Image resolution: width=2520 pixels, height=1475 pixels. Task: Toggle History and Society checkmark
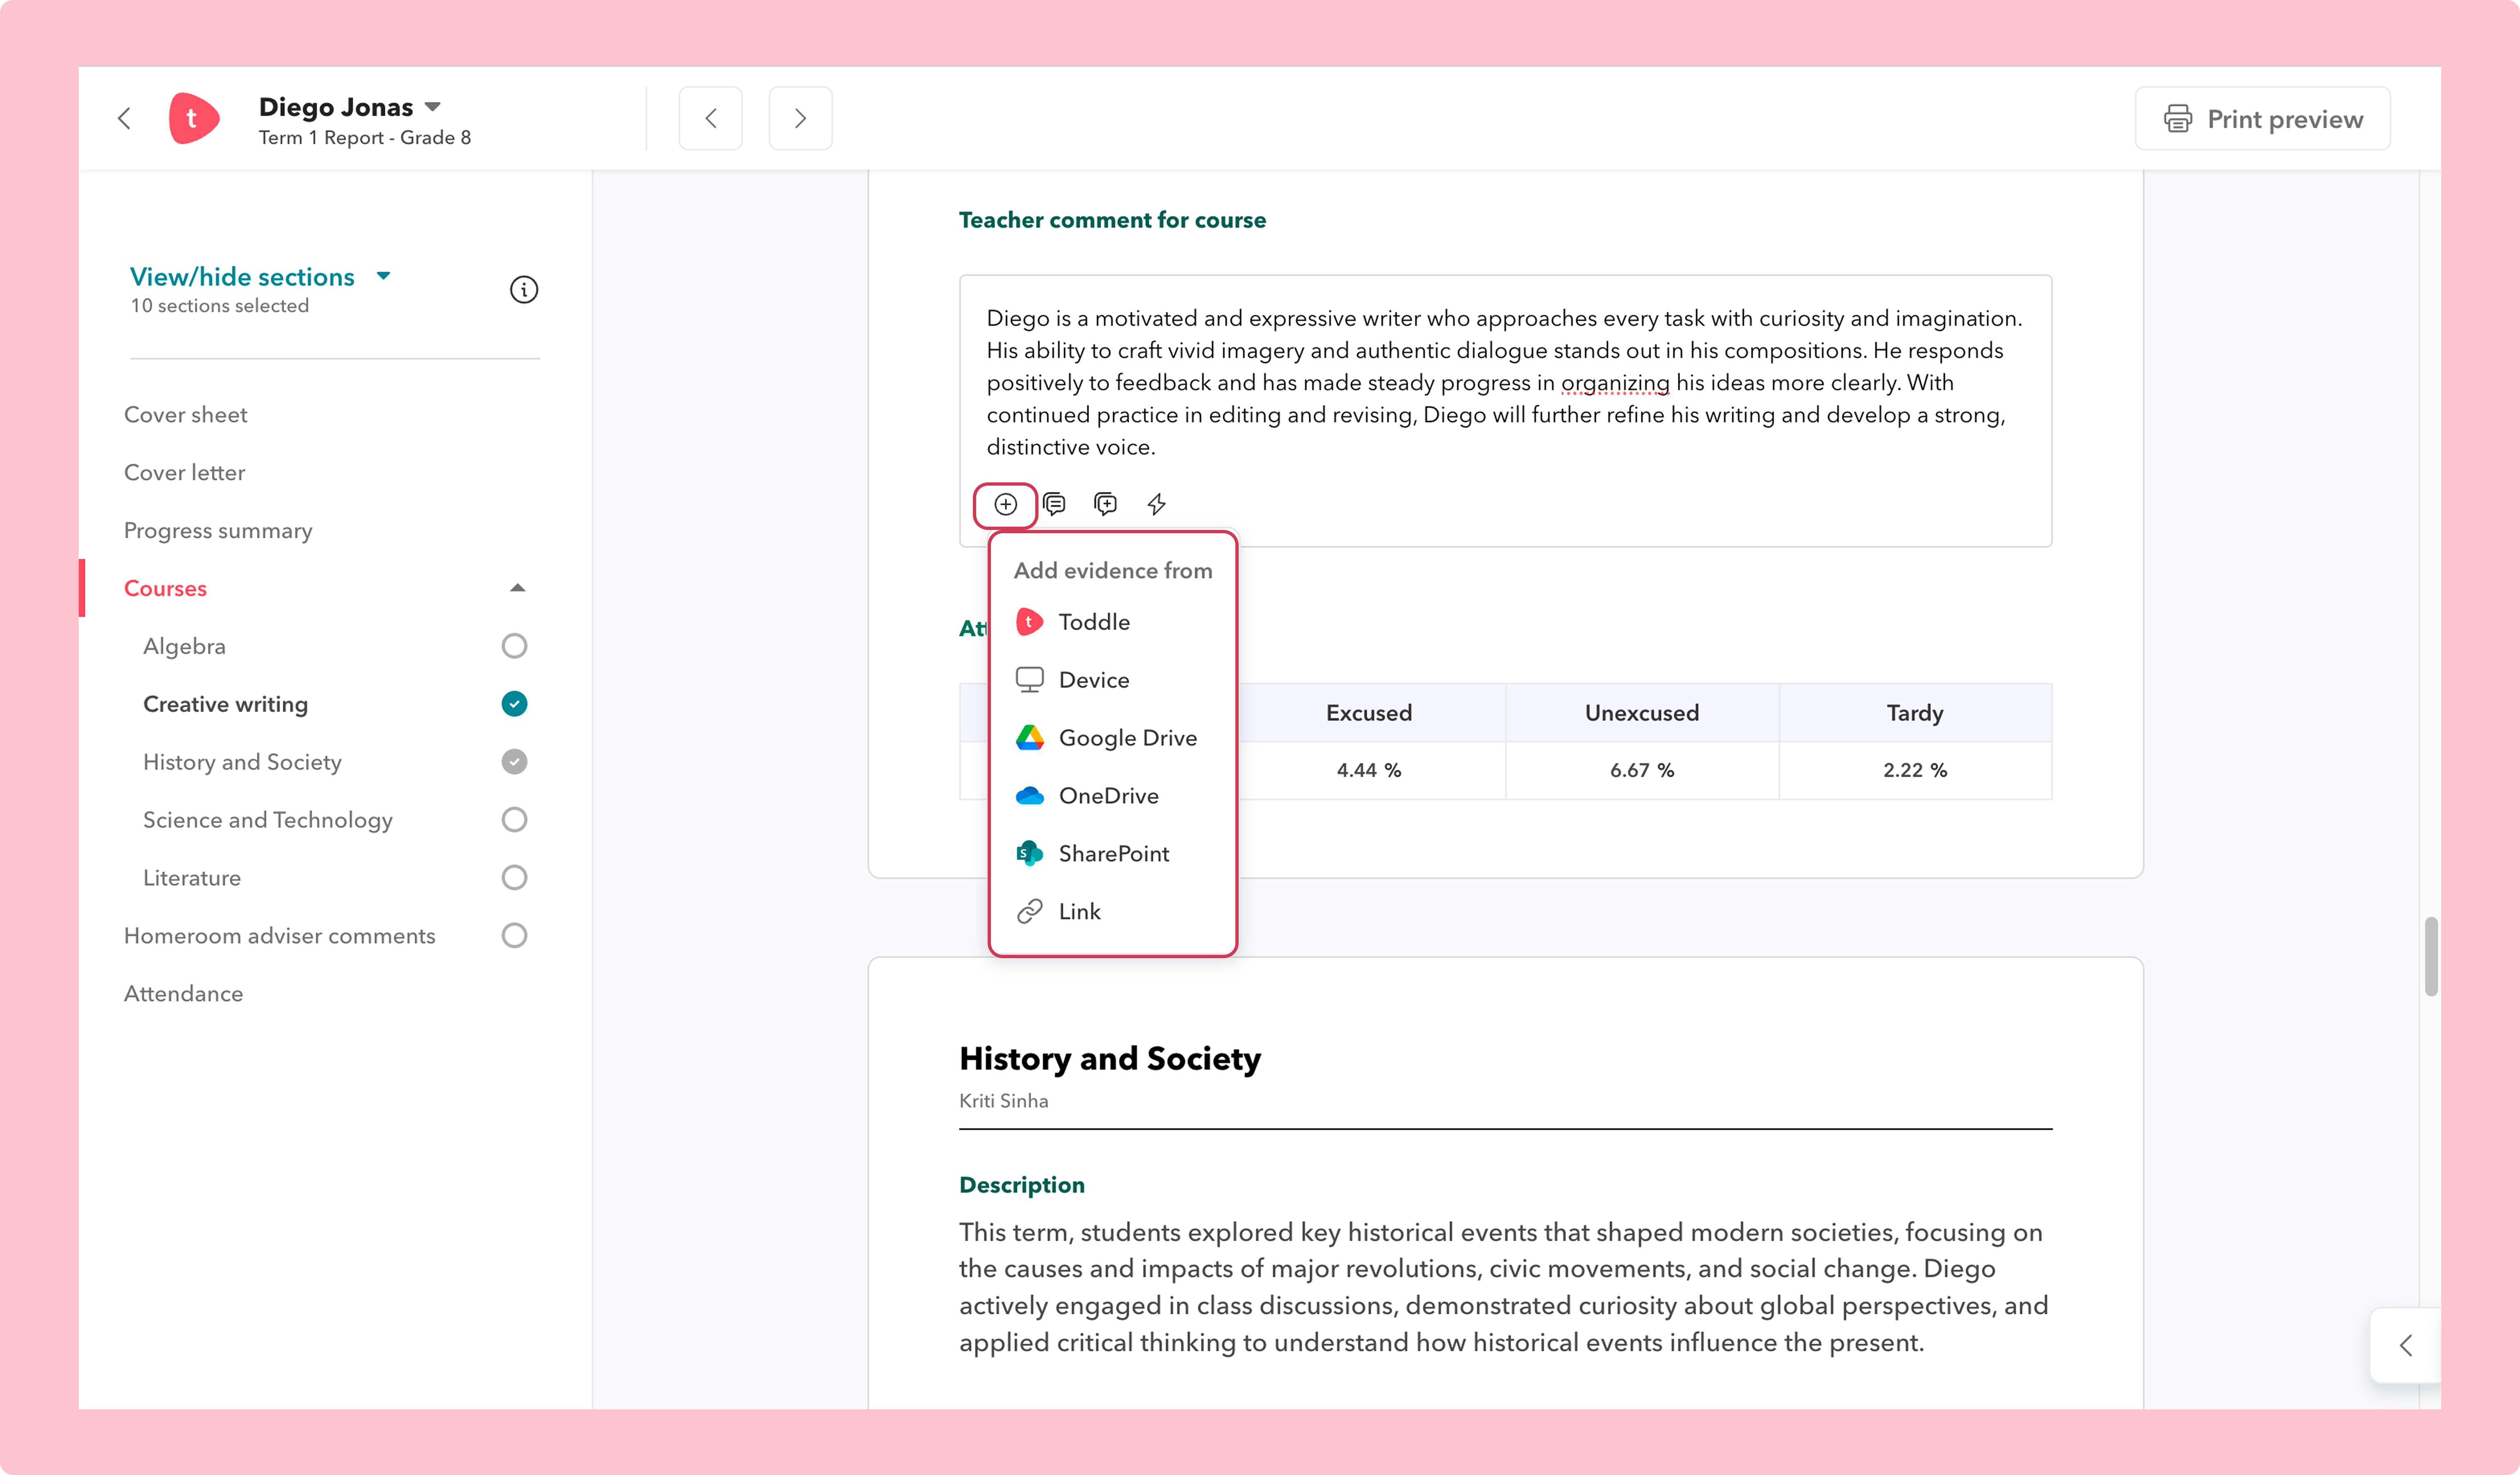514,762
